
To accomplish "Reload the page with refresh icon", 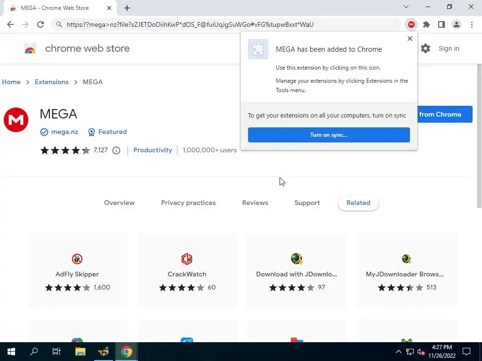I will pos(40,24).
